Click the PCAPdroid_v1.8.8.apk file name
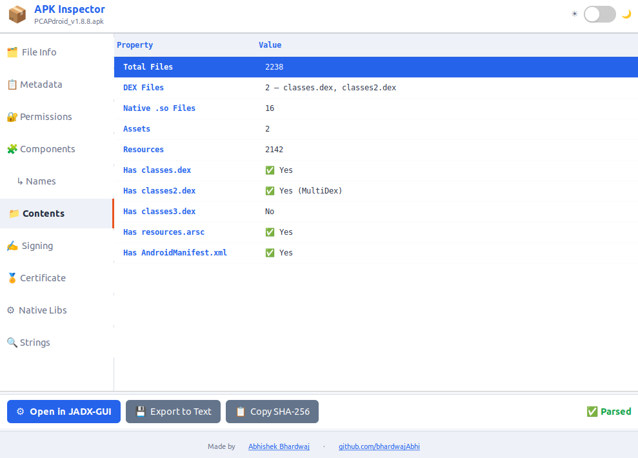 click(x=69, y=21)
